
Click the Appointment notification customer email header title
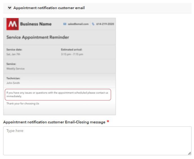click(x=49, y=8)
